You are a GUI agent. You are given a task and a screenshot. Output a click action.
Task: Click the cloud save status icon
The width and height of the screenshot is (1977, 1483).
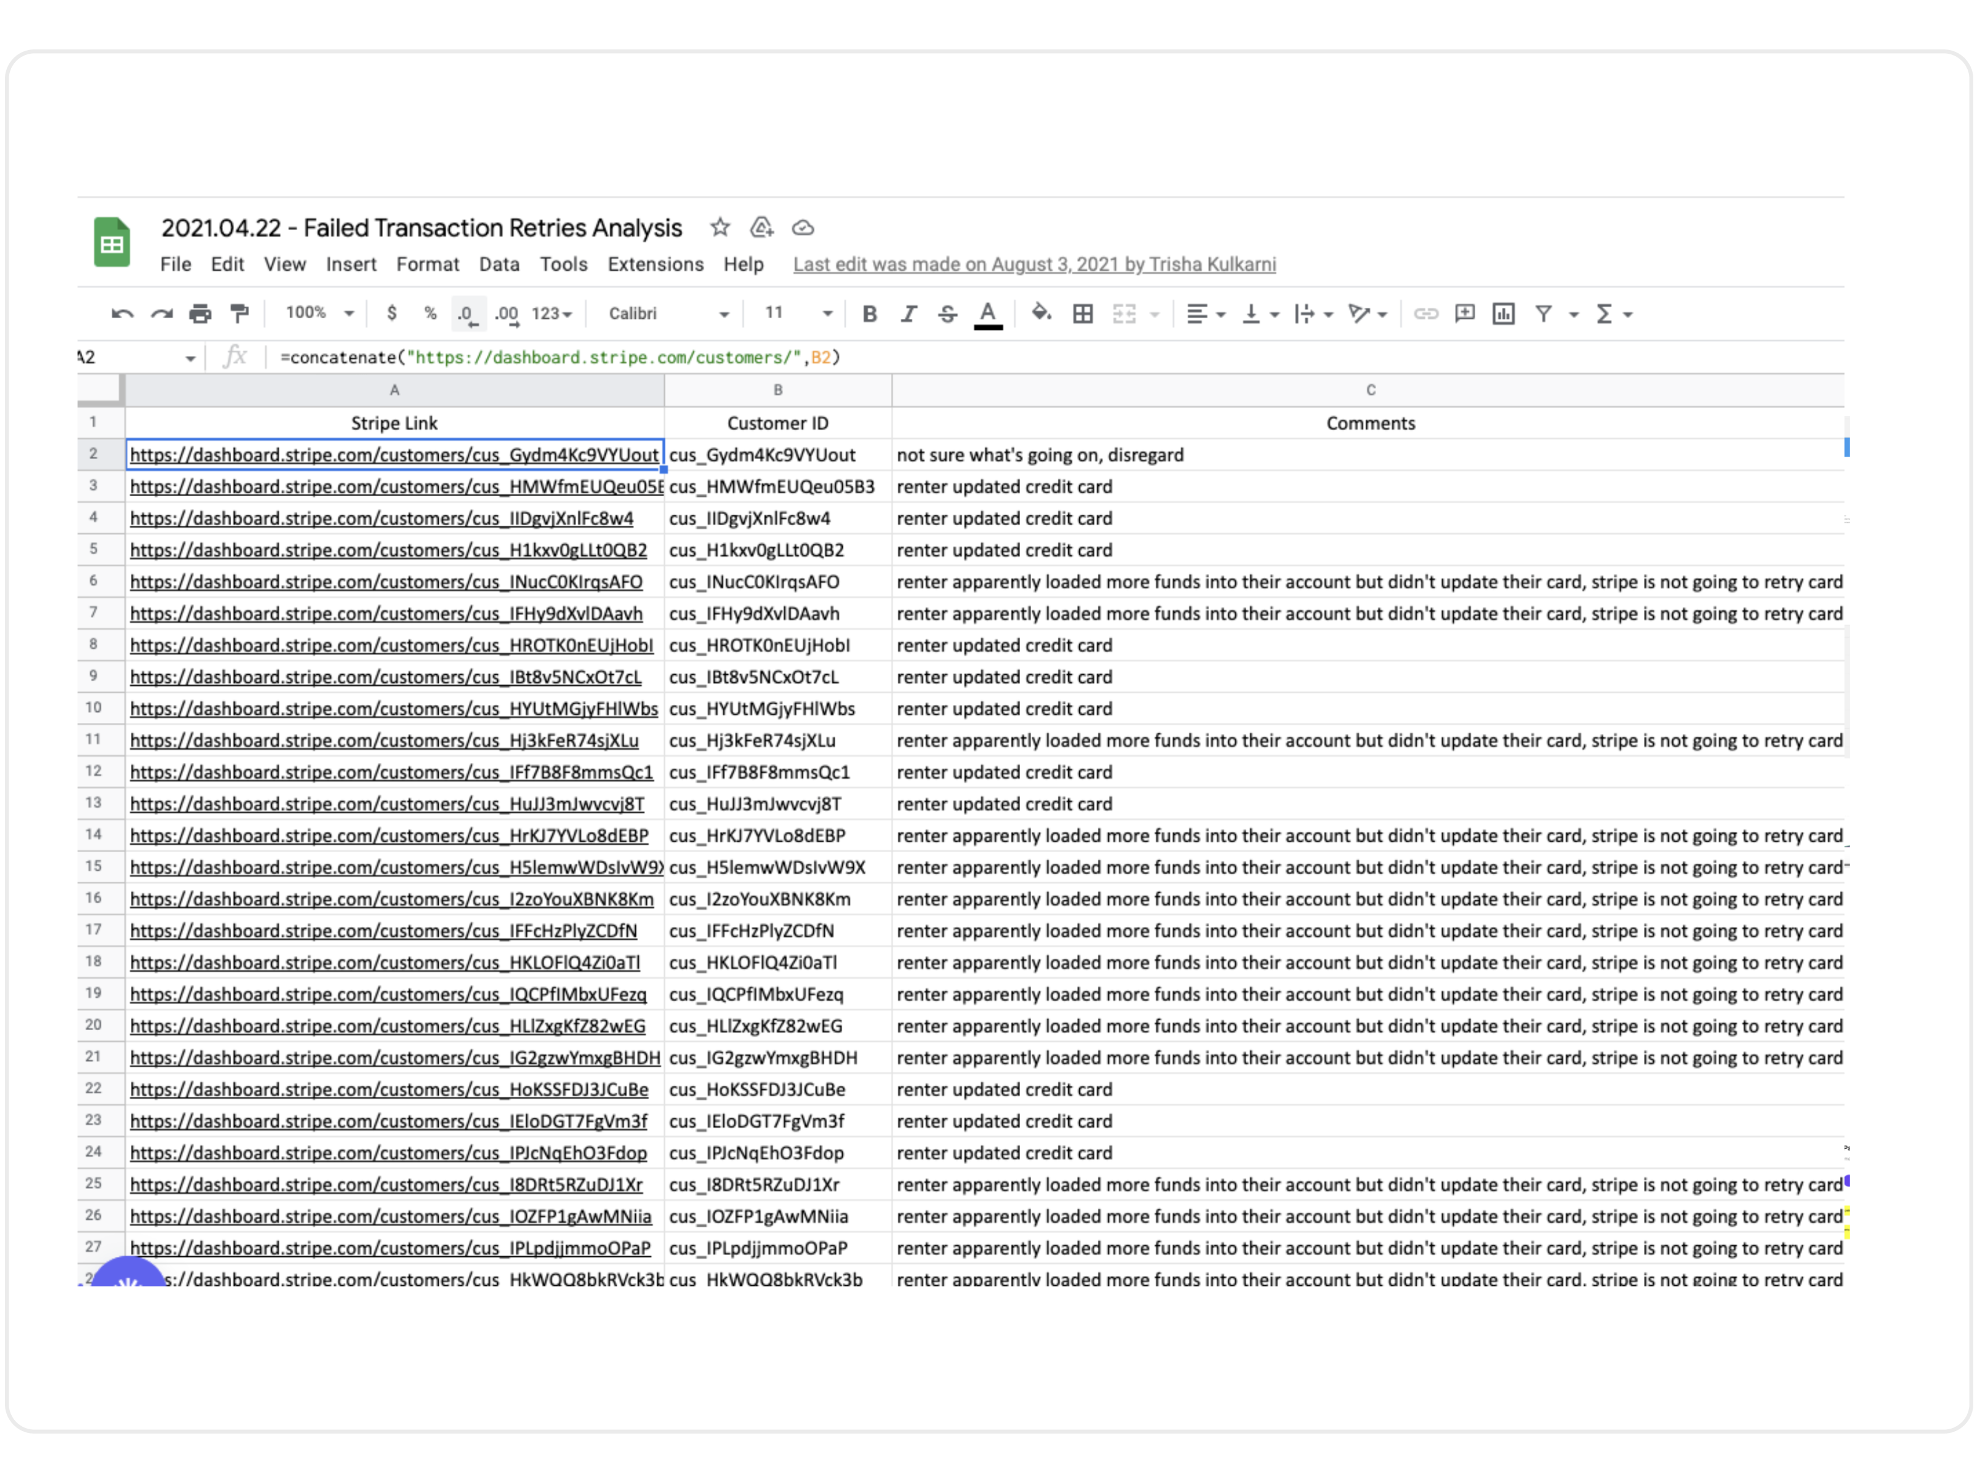pyautogui.click(x=803, y=228)
